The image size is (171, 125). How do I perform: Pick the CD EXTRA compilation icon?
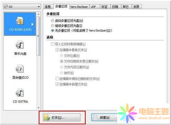20,93
